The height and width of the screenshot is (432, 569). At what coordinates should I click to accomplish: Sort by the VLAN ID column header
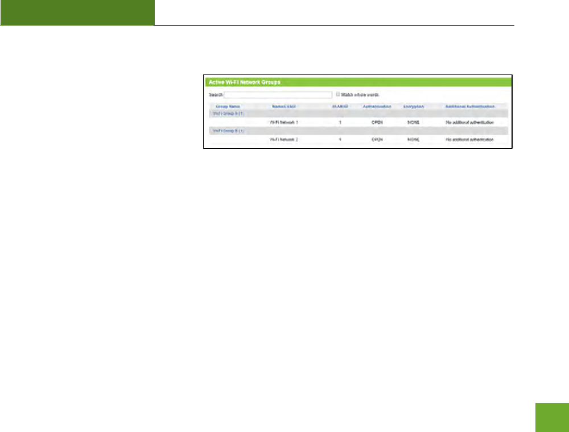click(340, 106)
